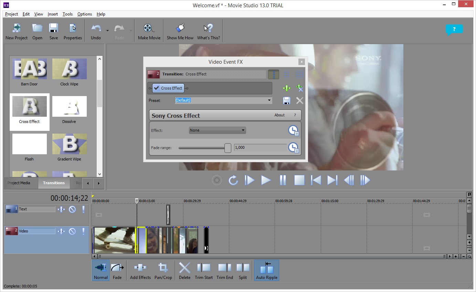Click the transitions list vertical scrollbar
Screen dimensions: 476x292
(x=100, y=93)
